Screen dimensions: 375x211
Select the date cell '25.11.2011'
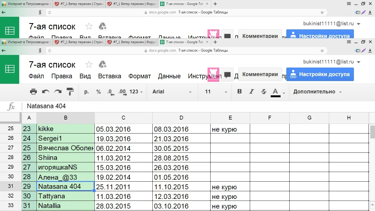[x=124, y=187]
